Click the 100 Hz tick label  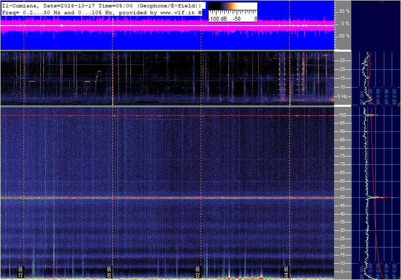tap(342, 115)
